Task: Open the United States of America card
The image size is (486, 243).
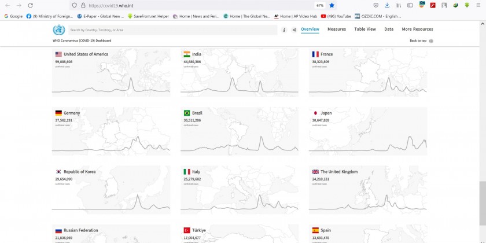Action: pyautogui.click(x=111, y=72)
